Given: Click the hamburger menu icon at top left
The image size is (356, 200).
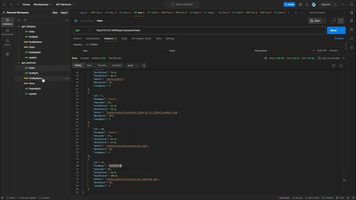Looking at the screenshot, I should [x=4, y=4].
